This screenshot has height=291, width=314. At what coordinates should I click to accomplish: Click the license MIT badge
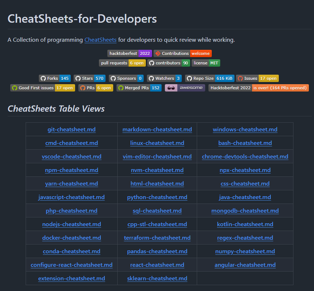coord(206,63)
